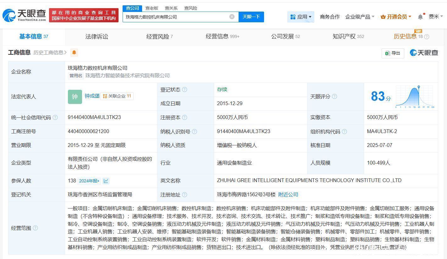Image resolution: width=447 pixels, height=259 pixels.
Task: Click help icon beside 历史信息 tab
Action: click(x=427, y=37)
